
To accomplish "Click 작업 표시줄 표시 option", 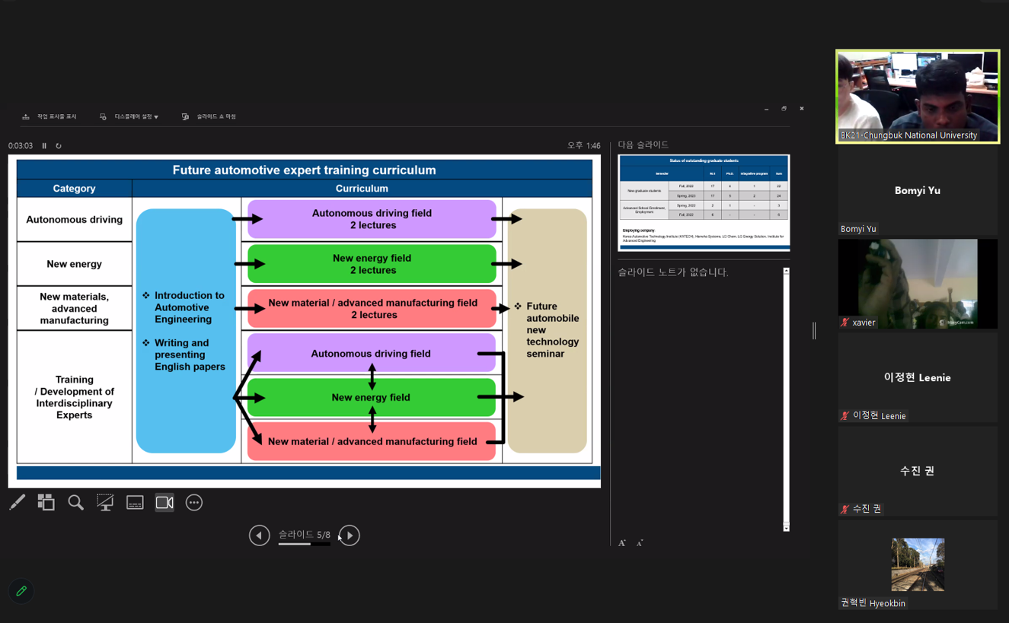I will click(x=49, y=116).
